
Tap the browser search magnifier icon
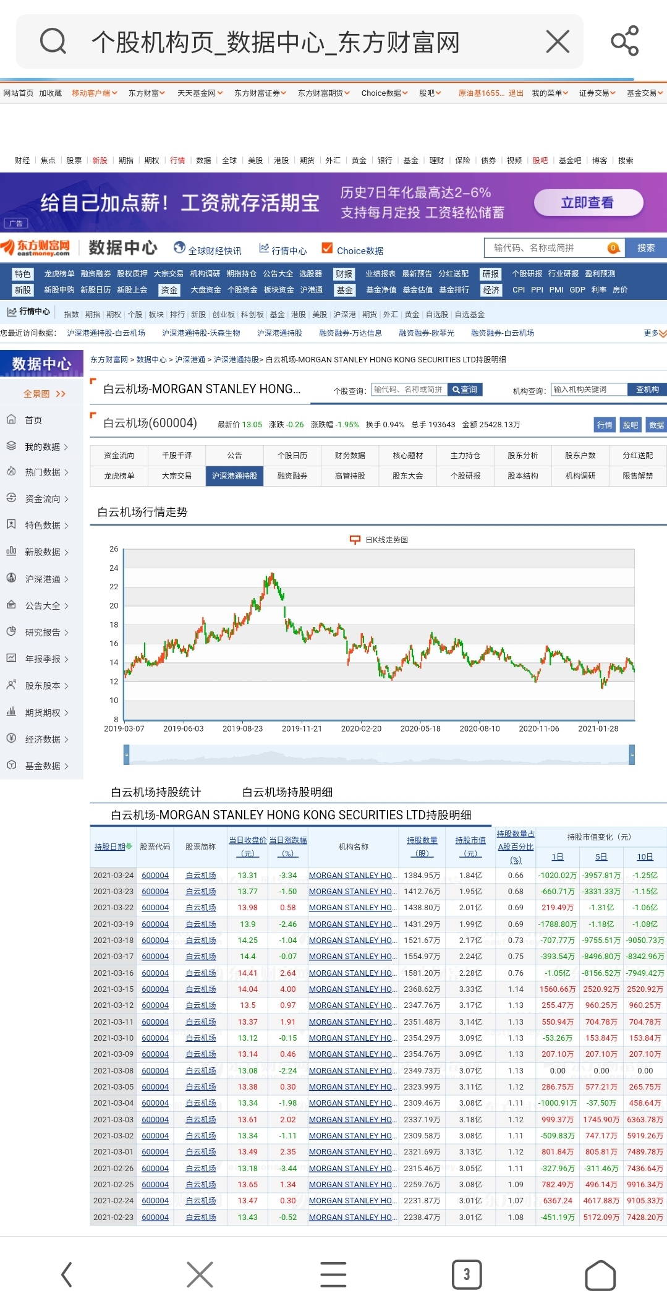tap(53, 42)
